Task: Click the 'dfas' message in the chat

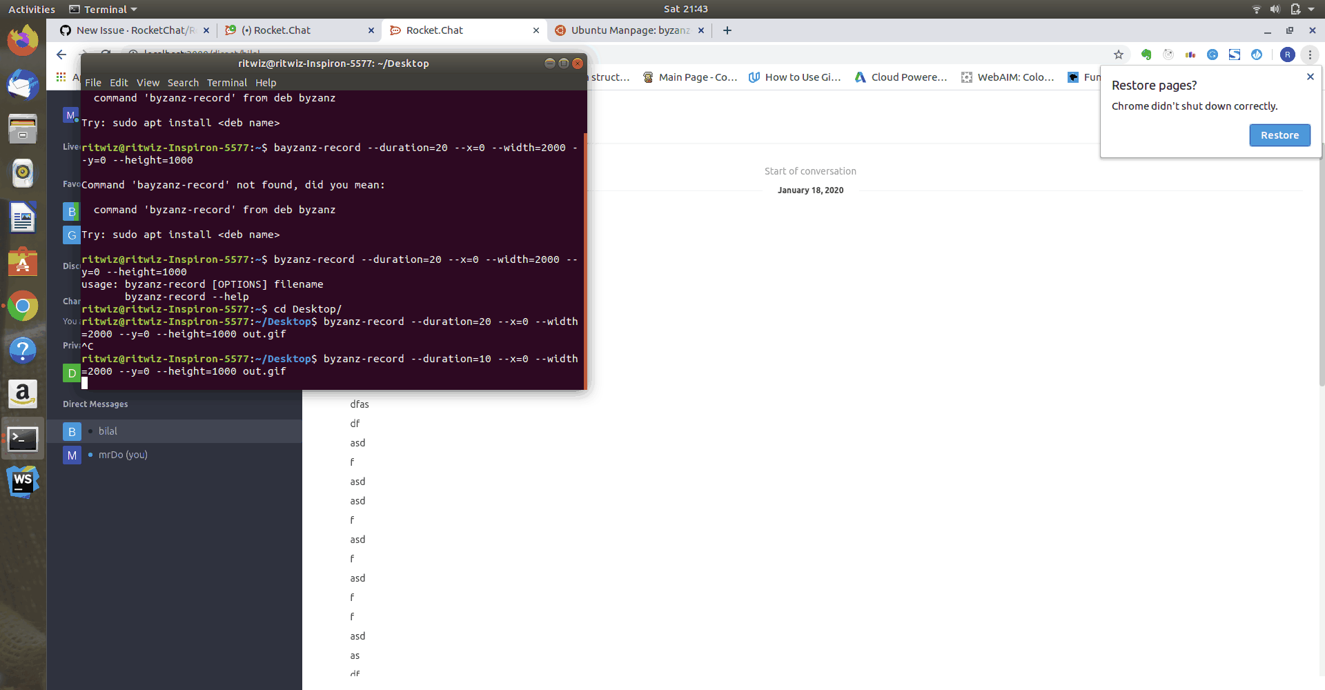Action: tap(360, 404)
